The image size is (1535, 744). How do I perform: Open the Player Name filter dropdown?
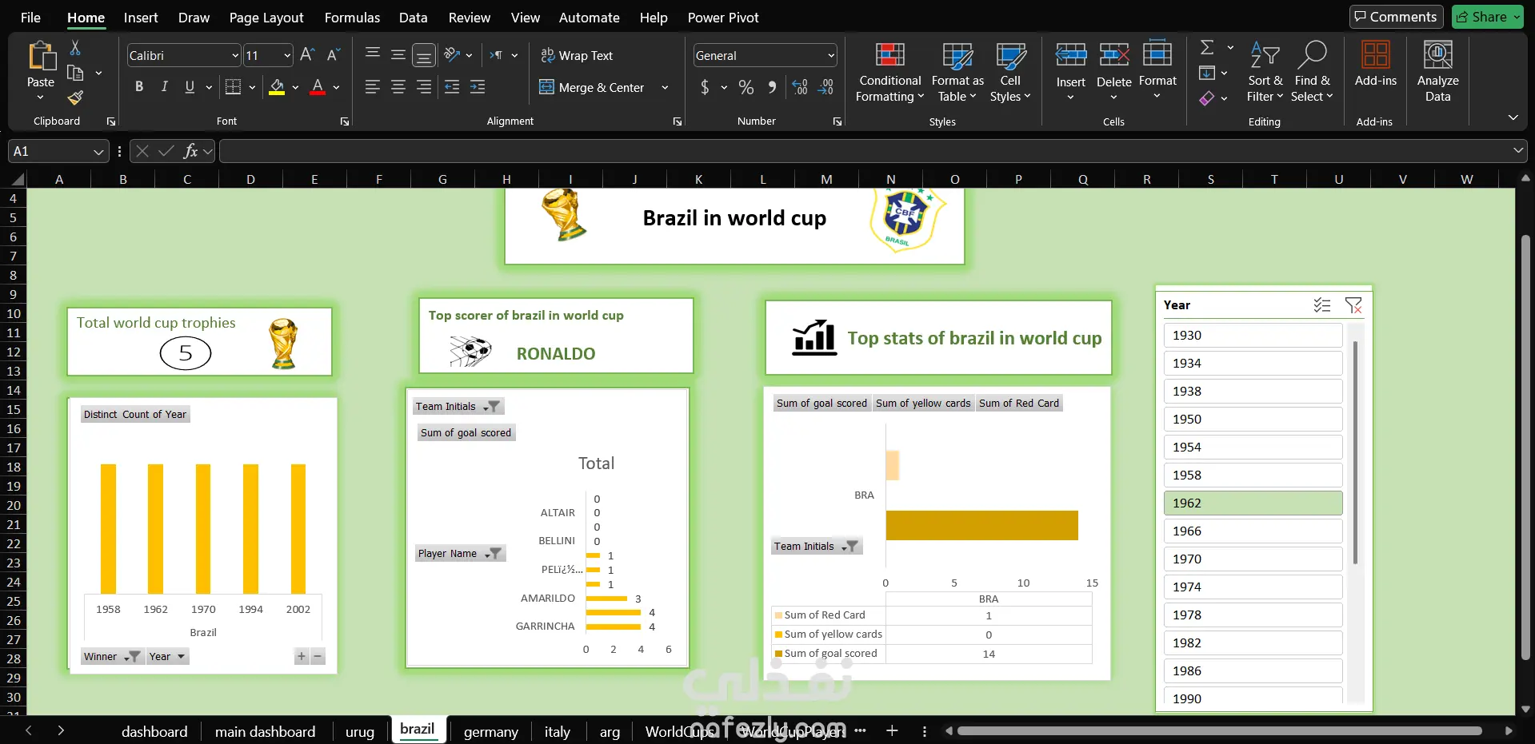494,554
